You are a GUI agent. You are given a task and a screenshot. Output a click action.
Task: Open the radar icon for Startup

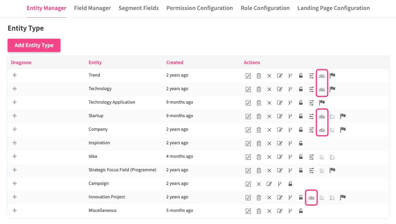322,116
